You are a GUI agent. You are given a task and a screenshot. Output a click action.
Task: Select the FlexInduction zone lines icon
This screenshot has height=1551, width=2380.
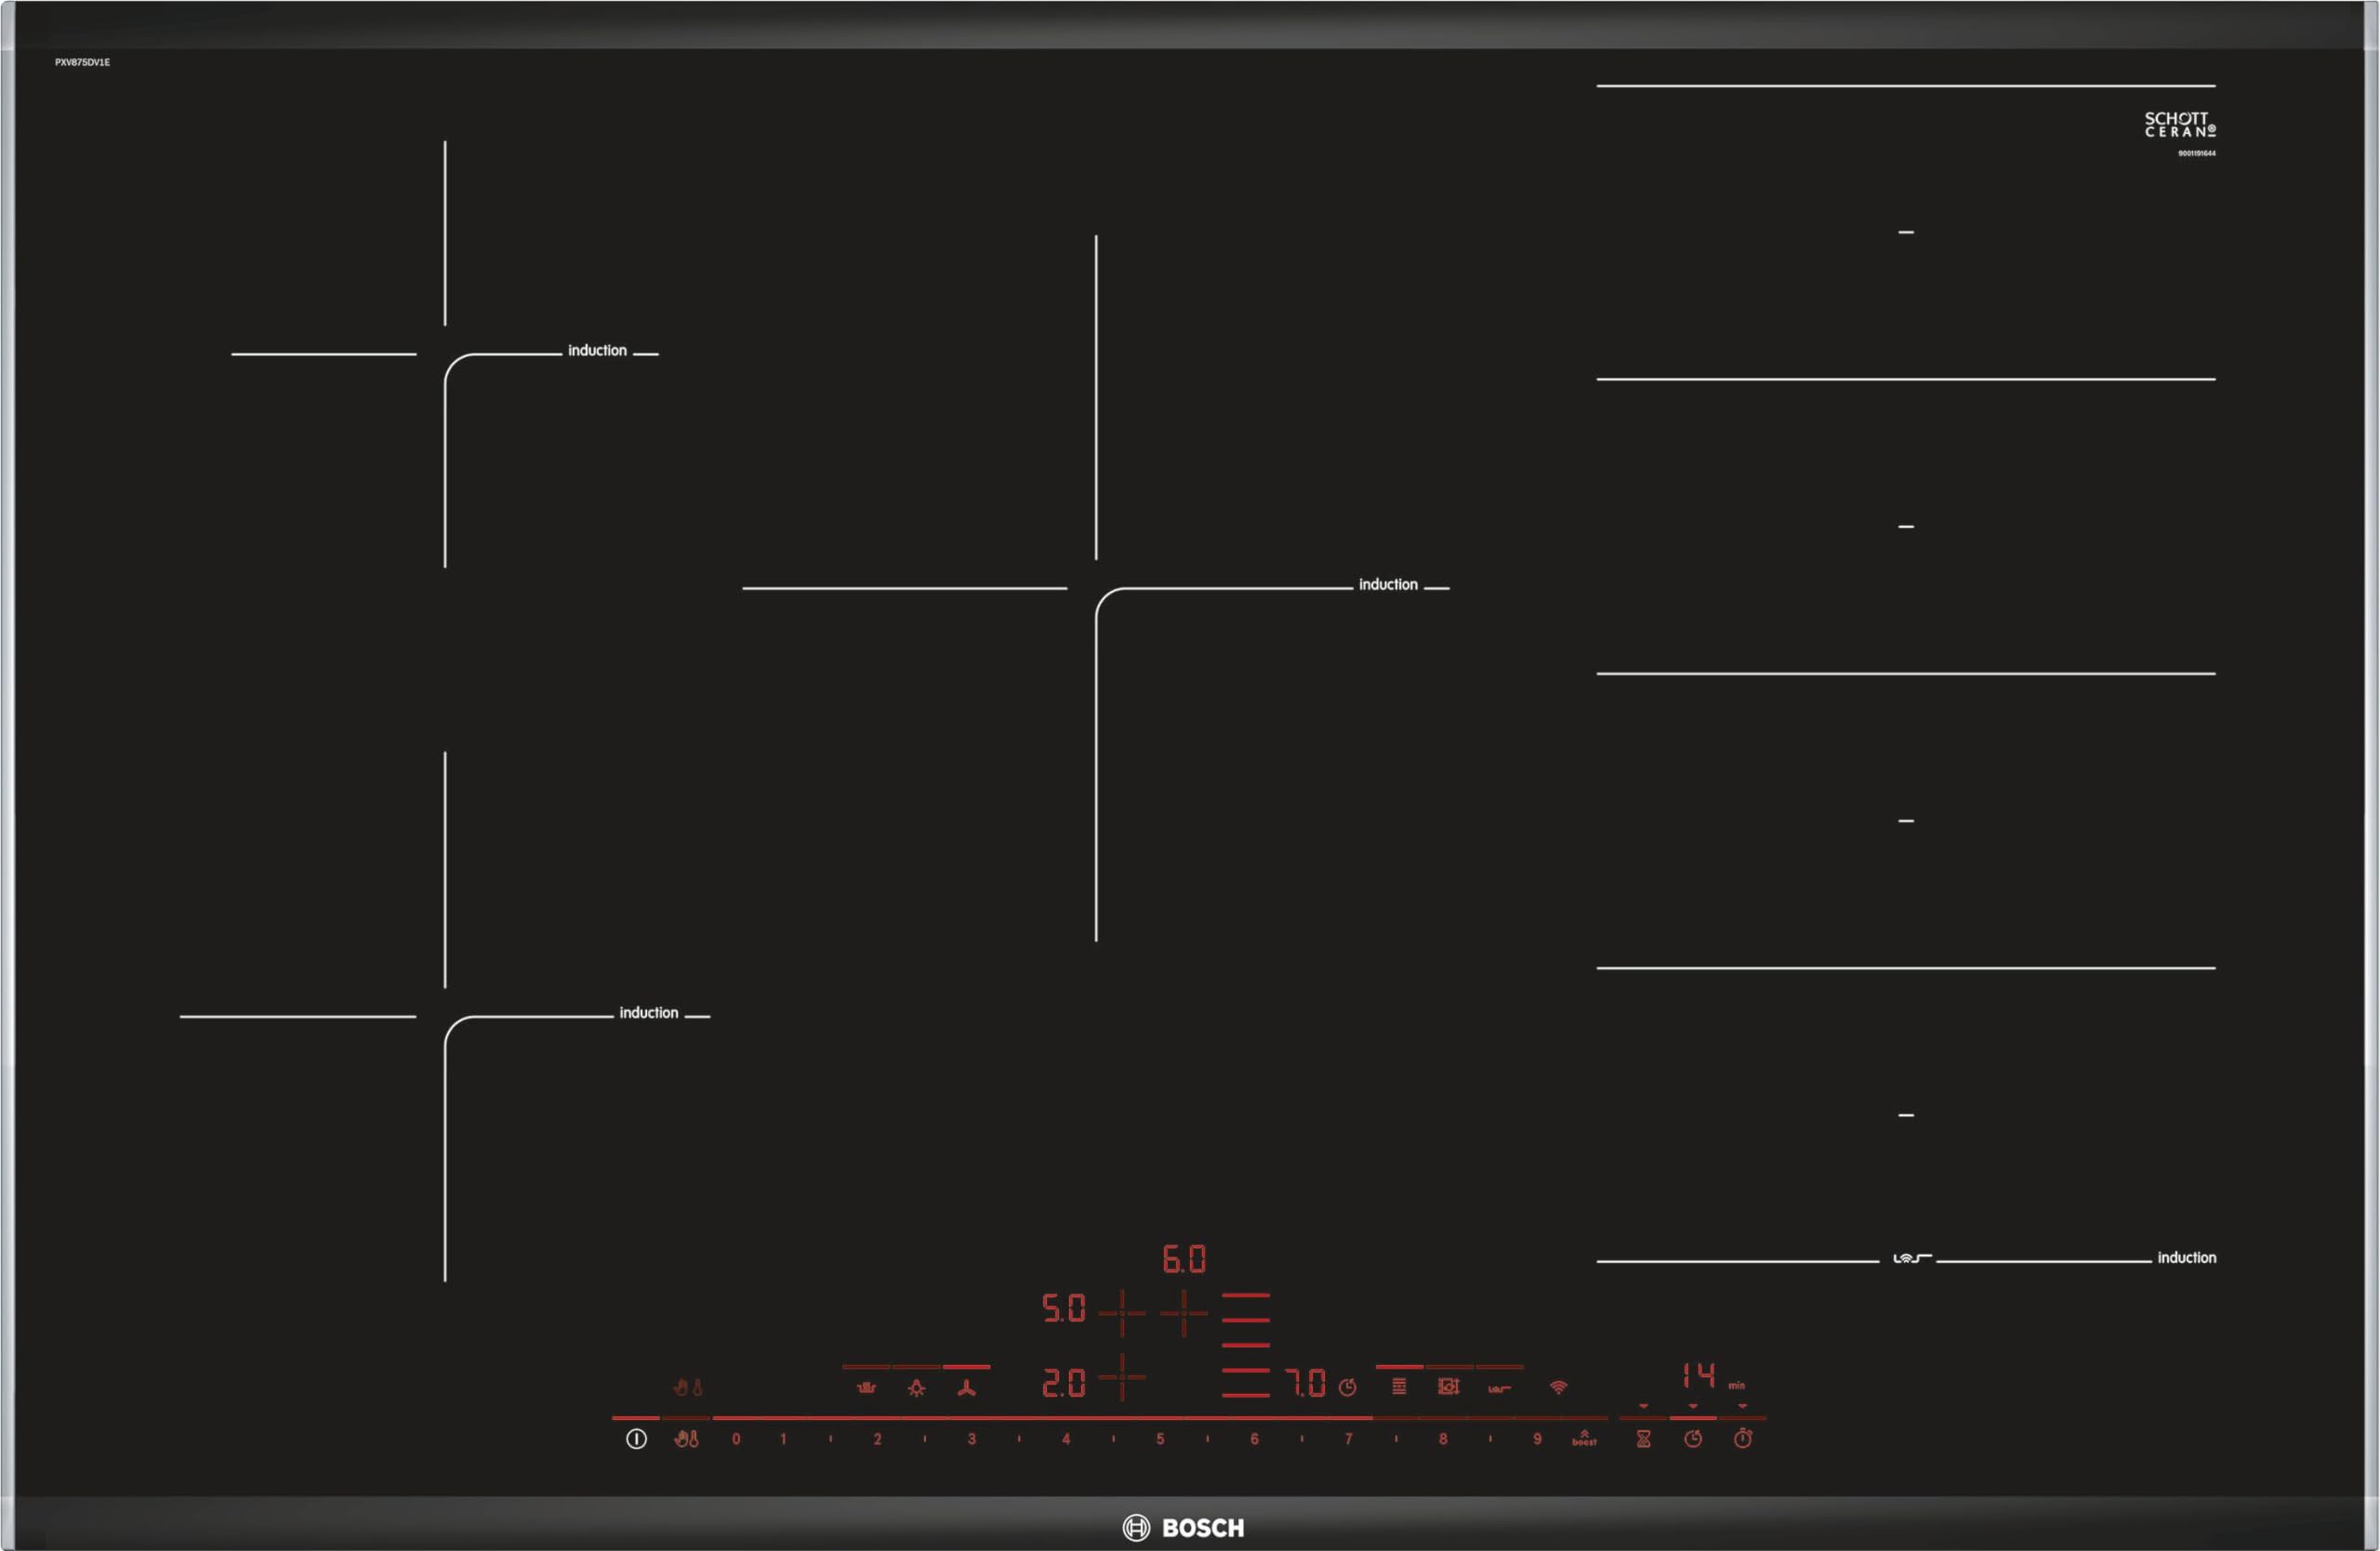pos(1399,1387)
